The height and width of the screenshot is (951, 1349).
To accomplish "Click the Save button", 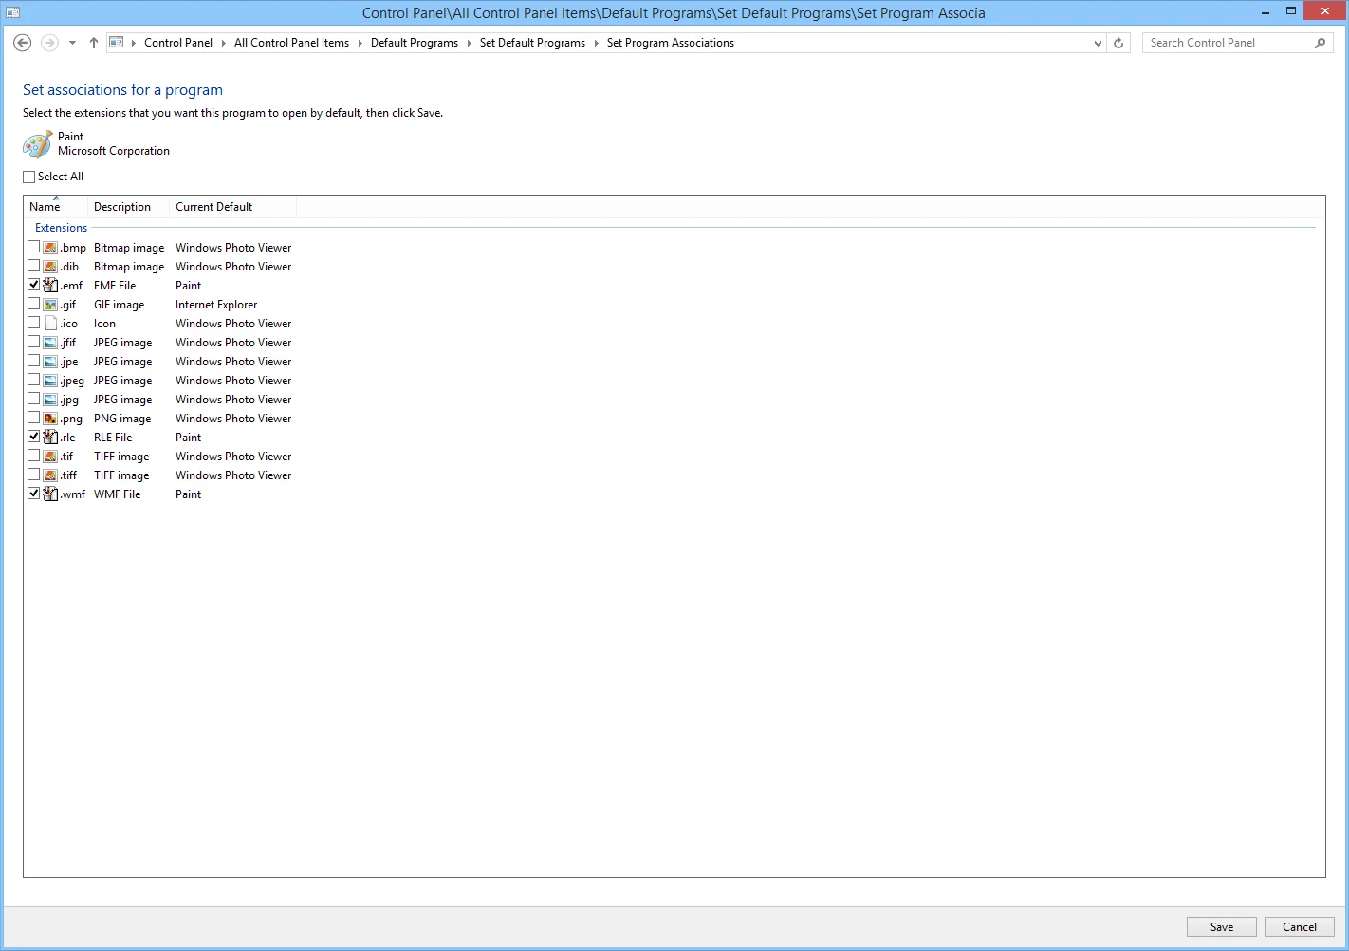I will click(x=1222, y=927).
